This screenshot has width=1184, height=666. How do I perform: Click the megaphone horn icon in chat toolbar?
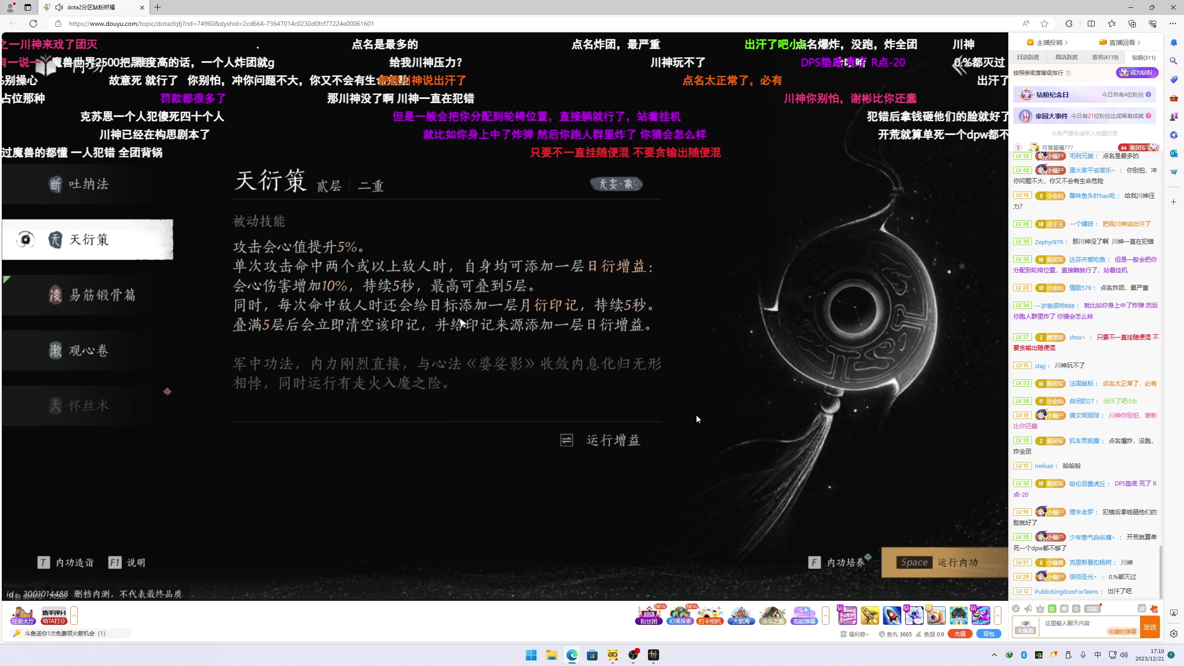coord(1028,609)
